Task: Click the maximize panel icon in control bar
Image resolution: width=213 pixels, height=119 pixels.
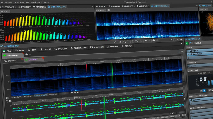Action: pyautogui.click(x=178, y=40)
